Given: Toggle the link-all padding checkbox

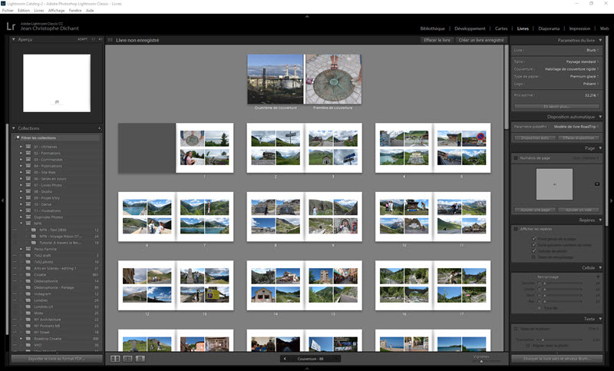Looking at the screenshot, I should coord(540,308).
